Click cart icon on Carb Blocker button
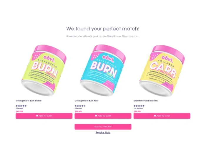Screen dimensions: 206x162 click(155, 116)
